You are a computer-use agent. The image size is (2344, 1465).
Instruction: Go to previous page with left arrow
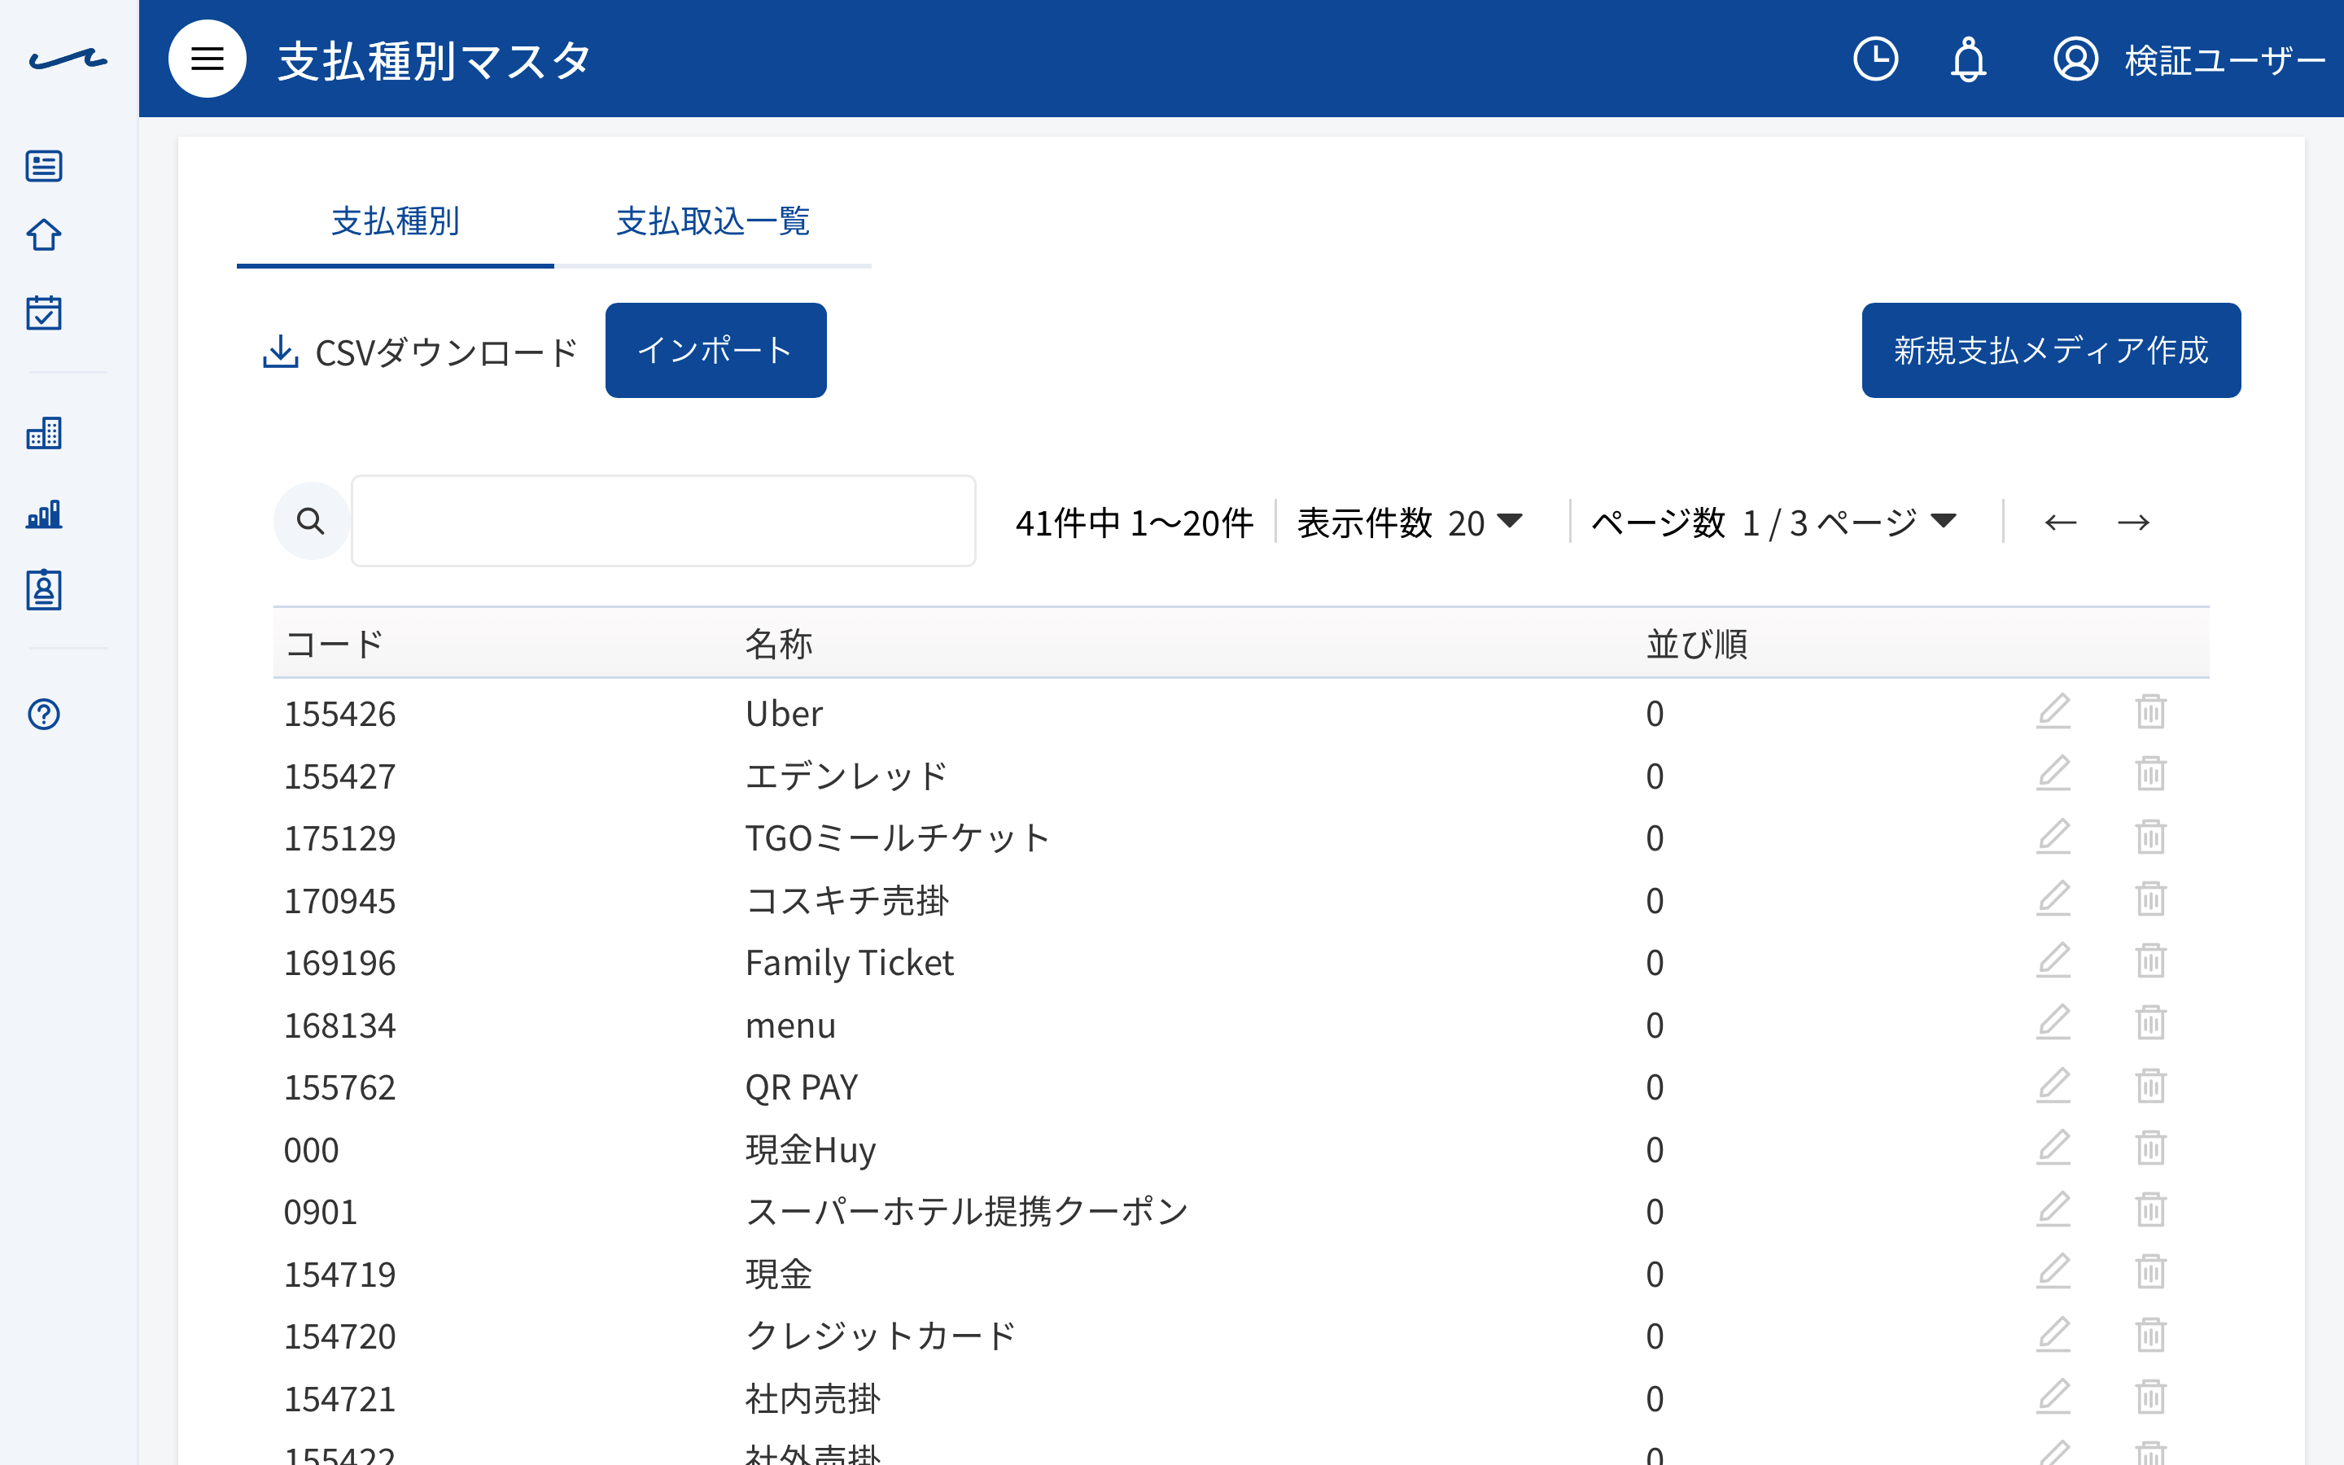point(2060,523)
